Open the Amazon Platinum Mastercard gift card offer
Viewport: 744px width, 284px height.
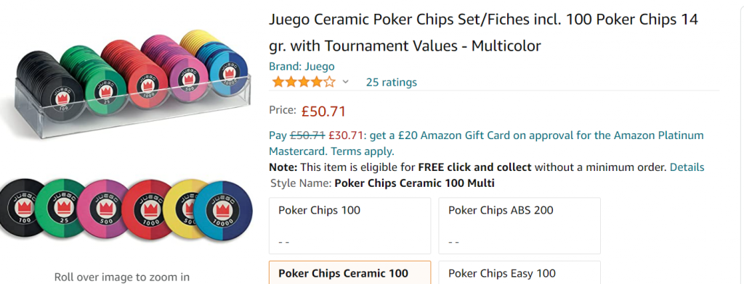click(486, 143)
